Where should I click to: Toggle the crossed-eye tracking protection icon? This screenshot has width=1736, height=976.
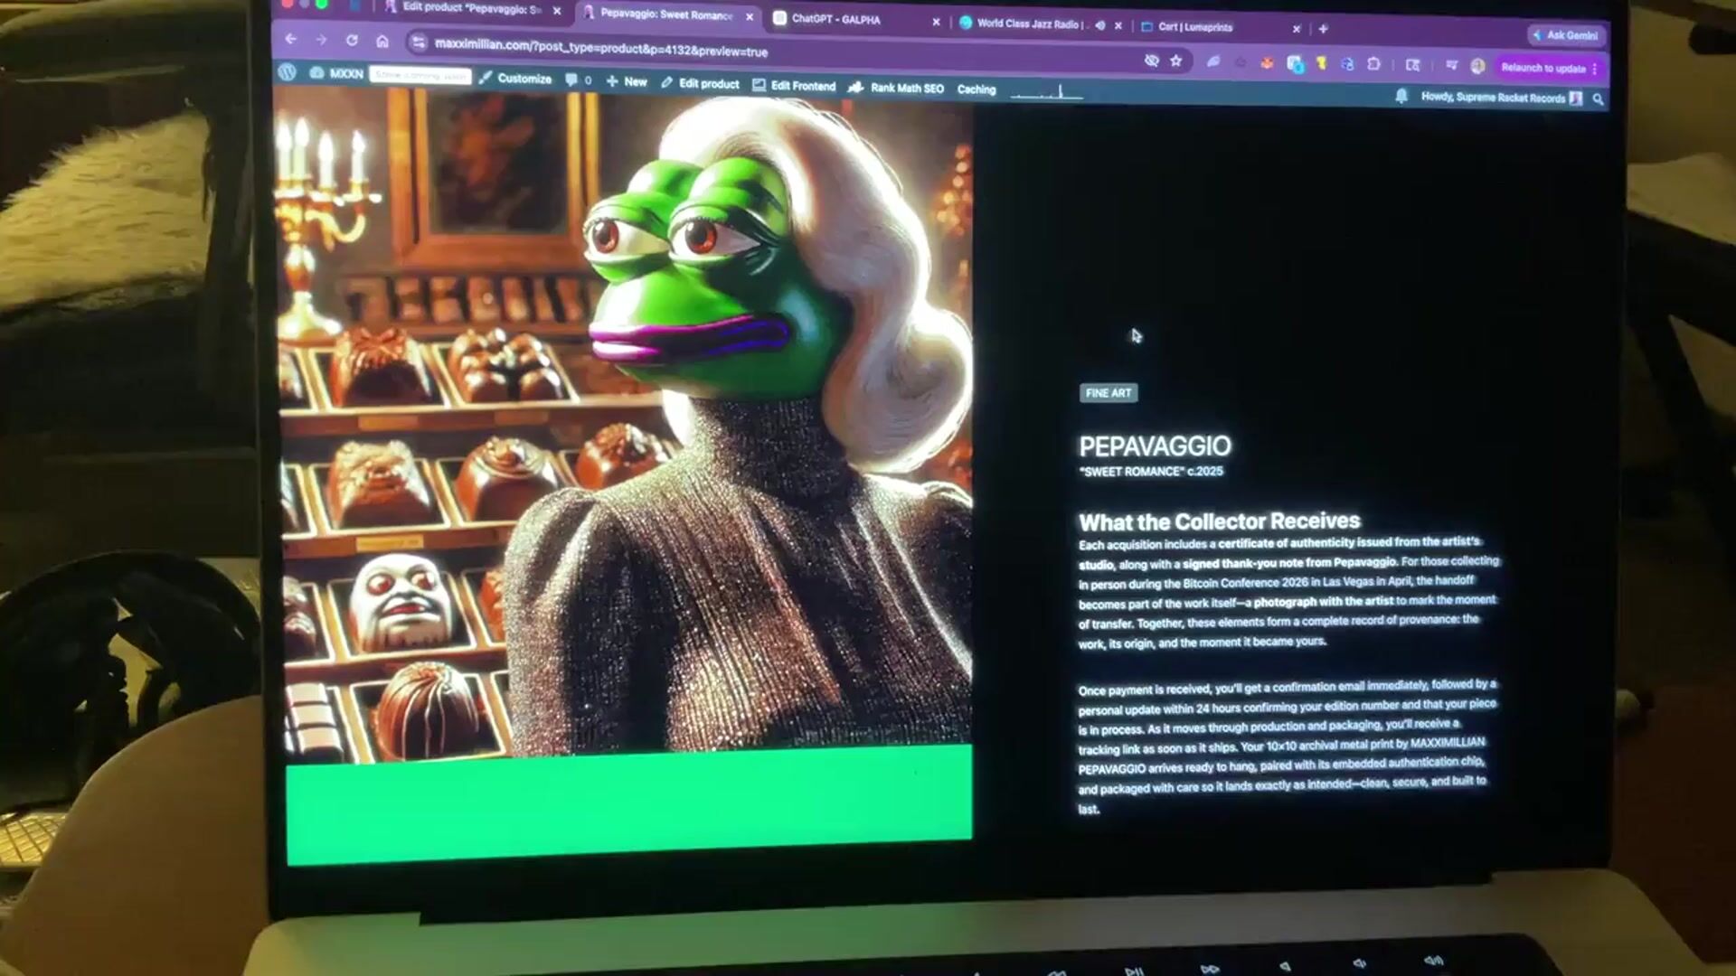1151,61
